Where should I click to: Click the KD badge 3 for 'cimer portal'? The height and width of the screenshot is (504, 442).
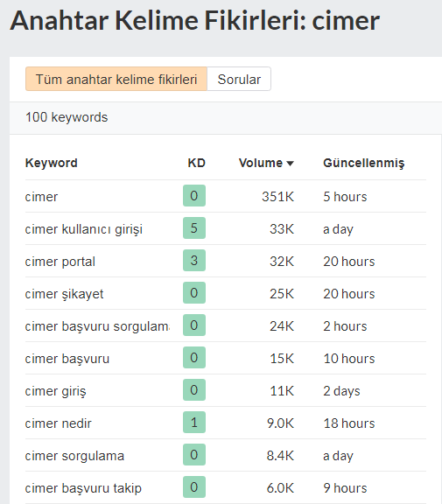(194, 261)
